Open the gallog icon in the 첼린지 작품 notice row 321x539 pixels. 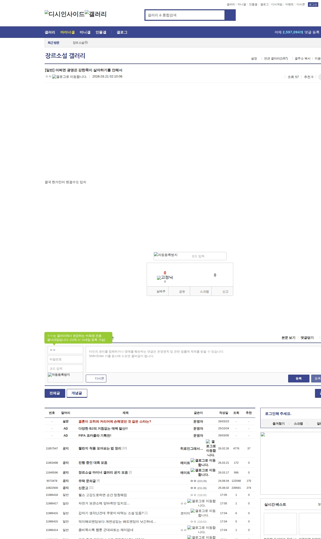pyautogui.click(x=211, y=448)
